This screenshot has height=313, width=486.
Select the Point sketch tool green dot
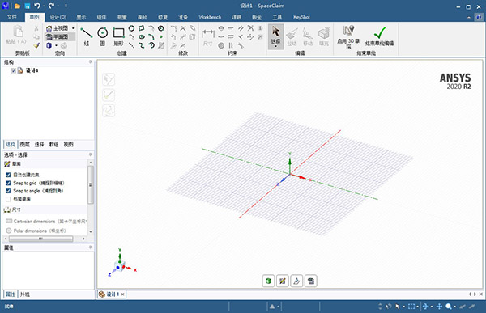(161, 36)
